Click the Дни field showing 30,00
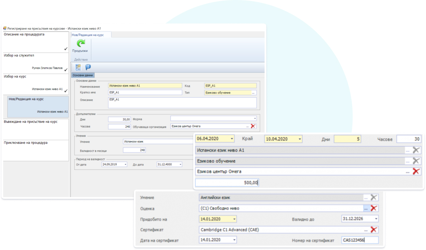The image size is (426, 250). pyautogui.click(x=119, y=119)
